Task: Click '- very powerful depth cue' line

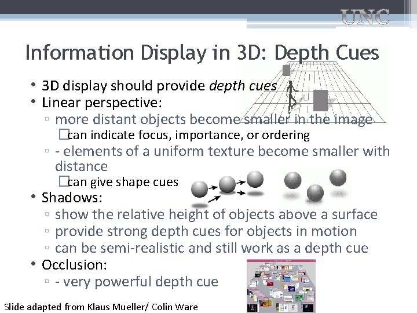Action: pyautogui.click(x=137, y=282)
